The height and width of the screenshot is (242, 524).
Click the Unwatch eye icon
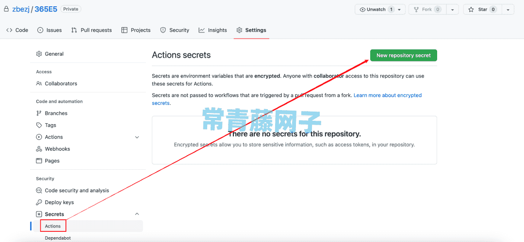362,9
